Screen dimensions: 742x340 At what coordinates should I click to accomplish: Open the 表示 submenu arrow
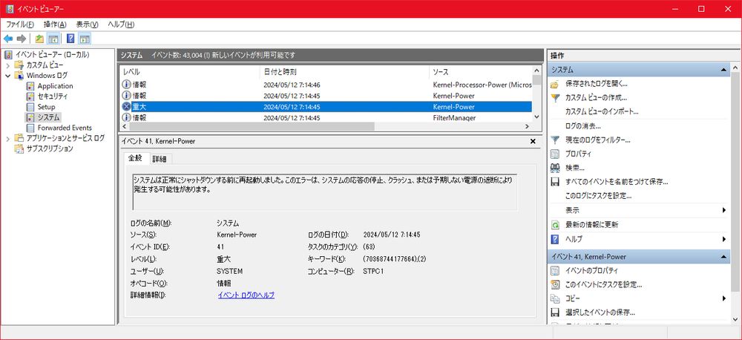pyautogui.click(x=724, y=210)
